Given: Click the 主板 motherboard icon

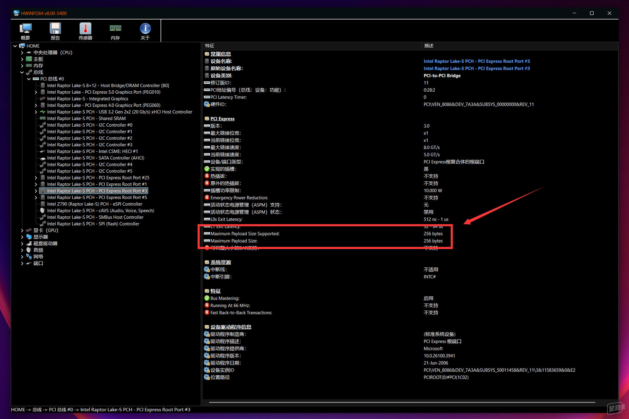Looking at the screenshot, I should 29,59.
